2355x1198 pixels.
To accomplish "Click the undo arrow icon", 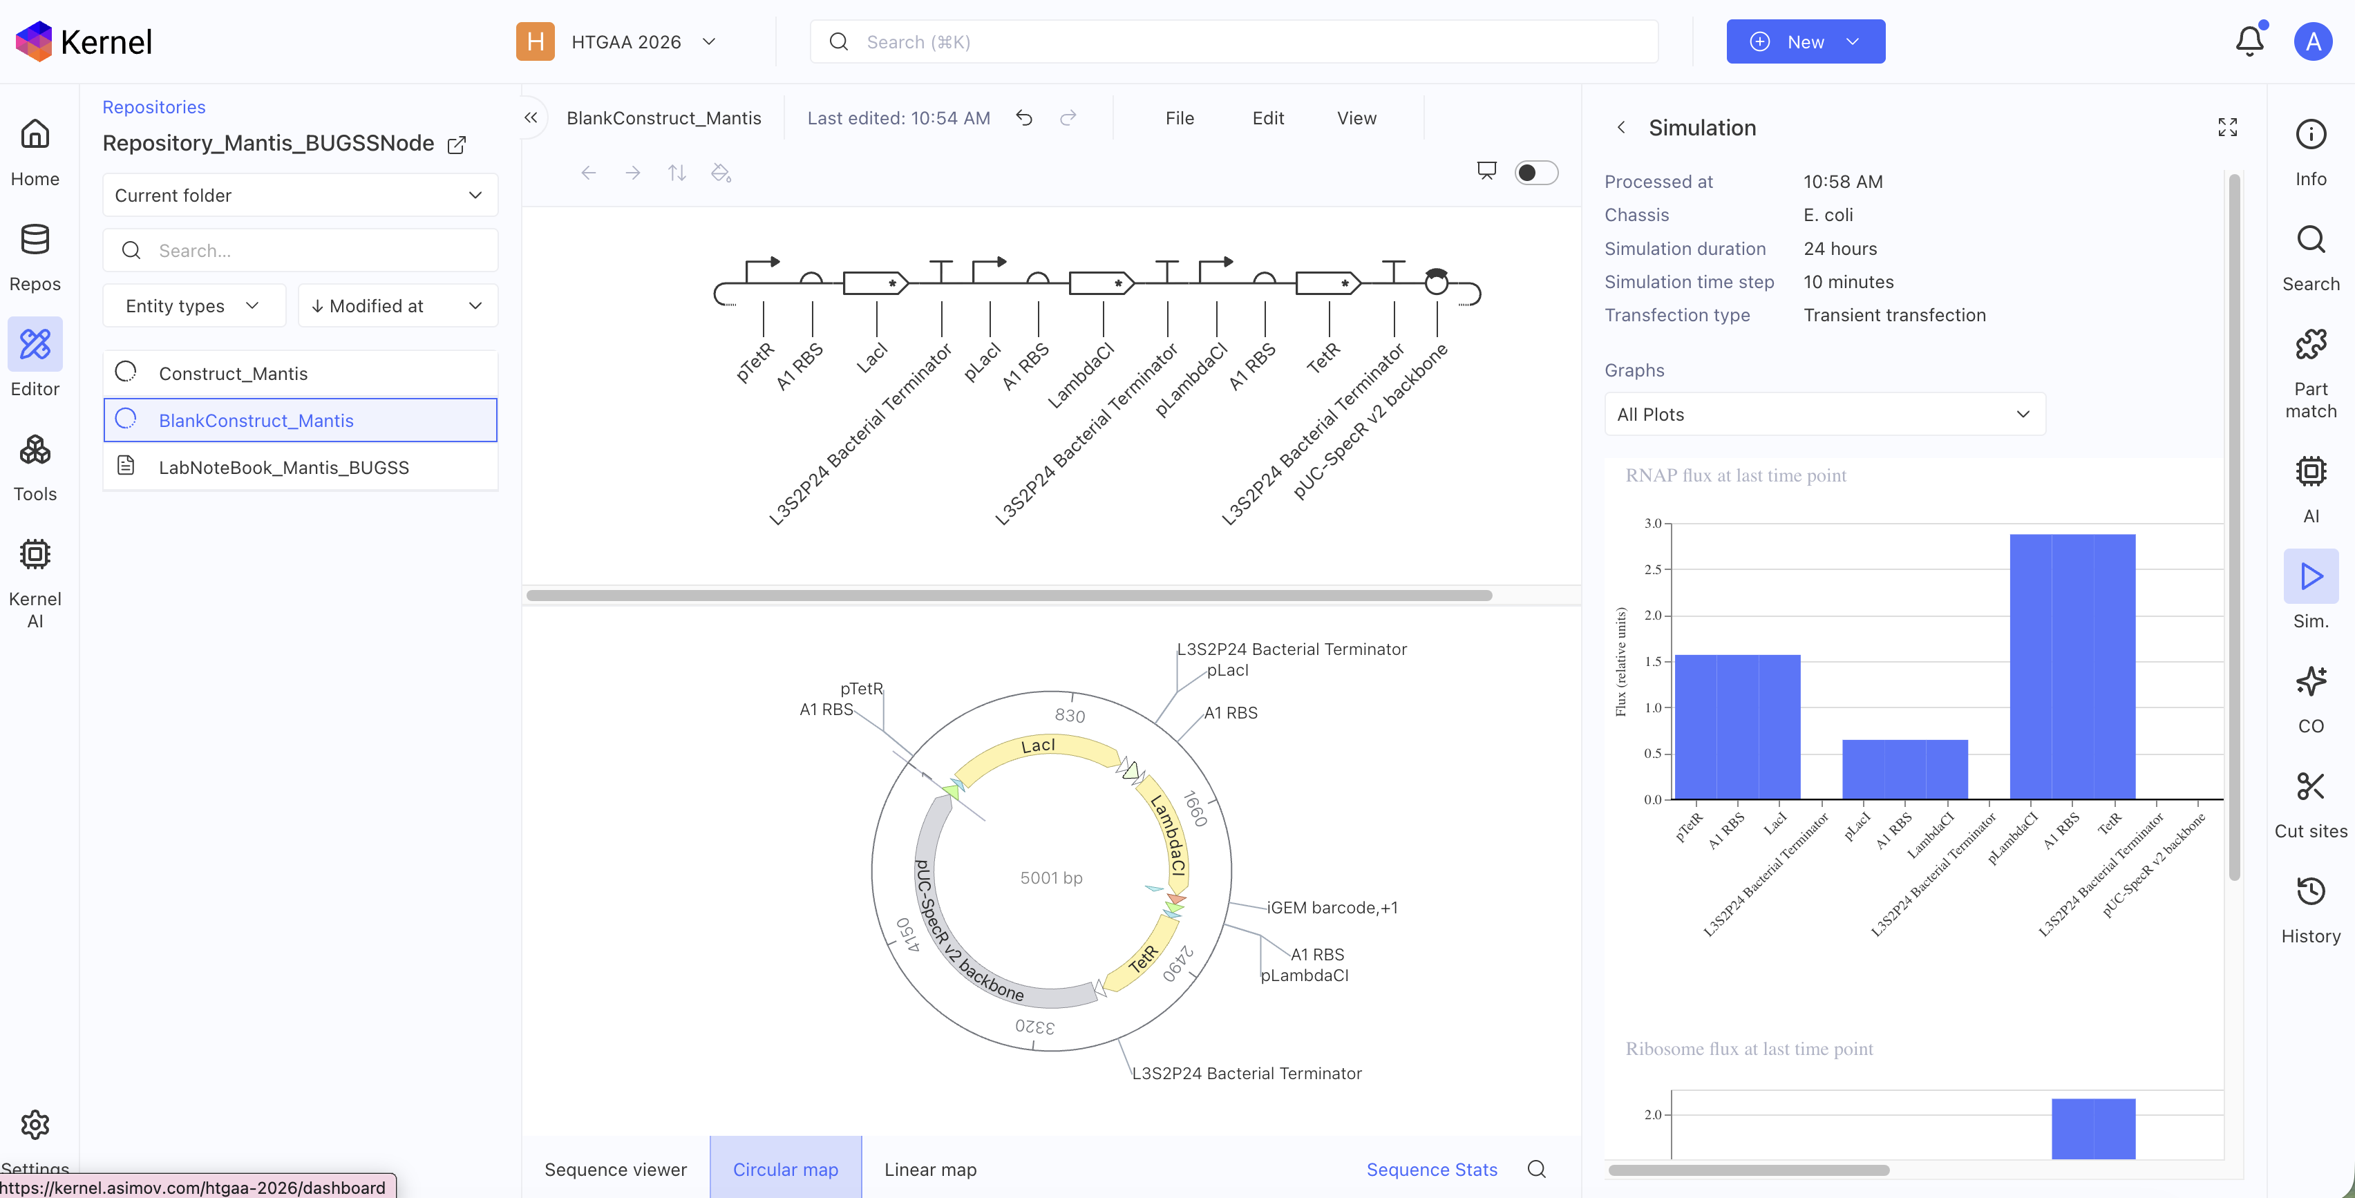I will pyautogui.click(x=1024, y=118).
